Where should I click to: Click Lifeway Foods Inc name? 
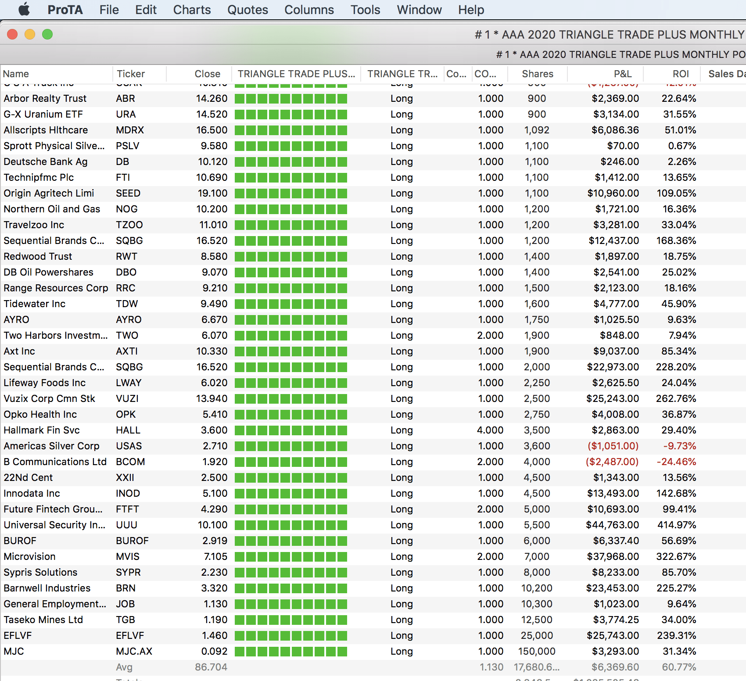pos(44,383)
